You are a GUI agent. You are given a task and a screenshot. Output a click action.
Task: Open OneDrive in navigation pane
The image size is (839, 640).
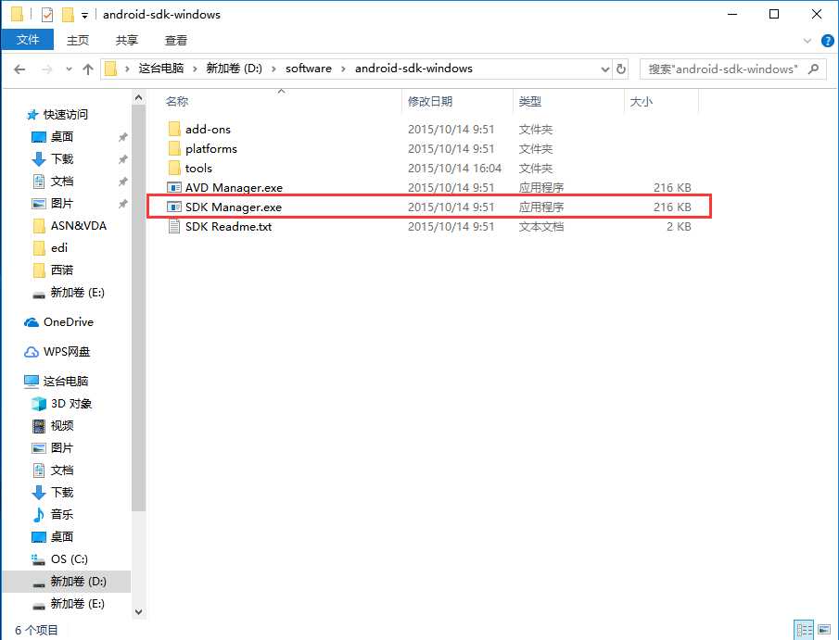58,322
